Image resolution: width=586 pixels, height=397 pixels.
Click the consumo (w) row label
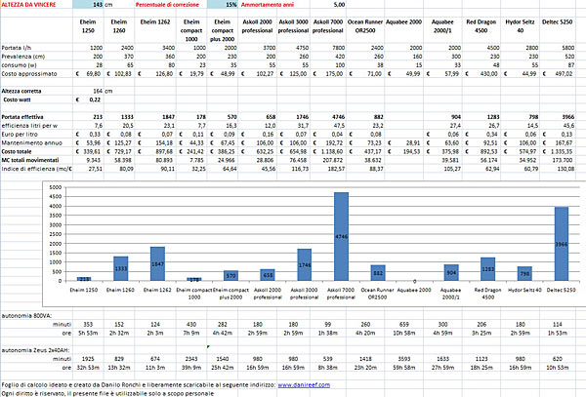pos(20,65)
